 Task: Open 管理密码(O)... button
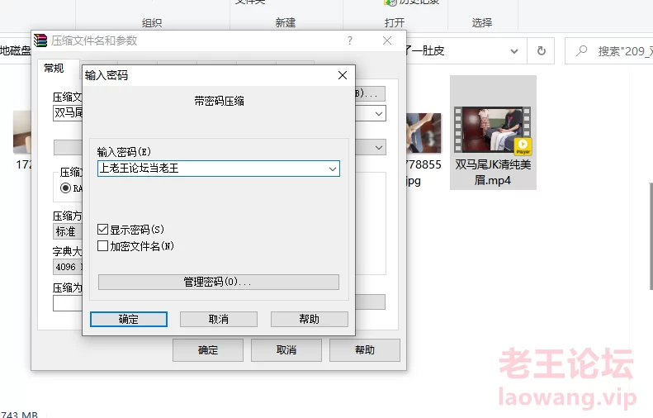pos(219,283)
